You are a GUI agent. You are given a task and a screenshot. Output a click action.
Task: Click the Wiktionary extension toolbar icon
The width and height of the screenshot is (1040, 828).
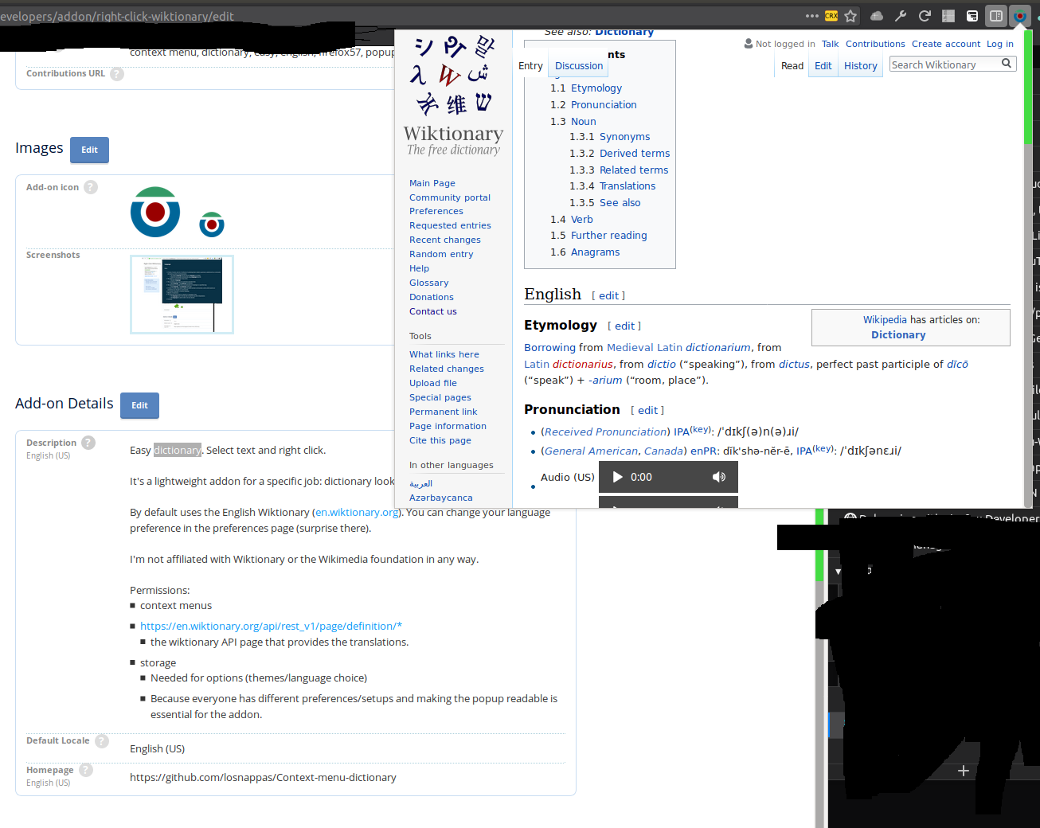(1019, 16)
